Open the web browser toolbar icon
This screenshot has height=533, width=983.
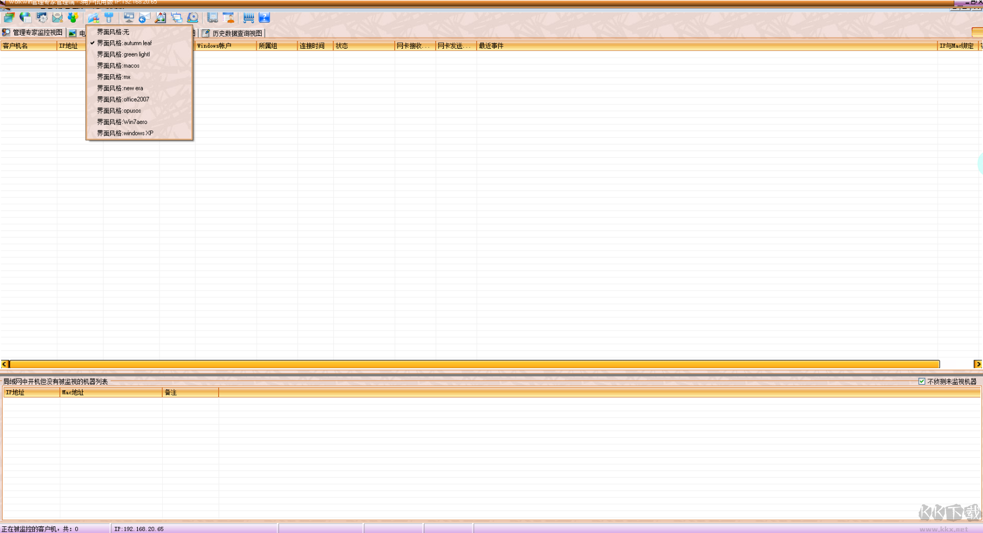click(x=25, y=17)
